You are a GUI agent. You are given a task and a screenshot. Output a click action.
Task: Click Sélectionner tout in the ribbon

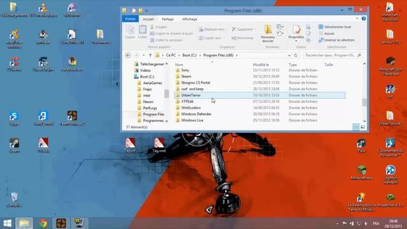tap(335, 27)
